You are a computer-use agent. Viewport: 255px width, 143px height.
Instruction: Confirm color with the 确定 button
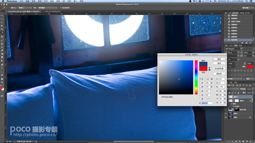pos(219,59)
